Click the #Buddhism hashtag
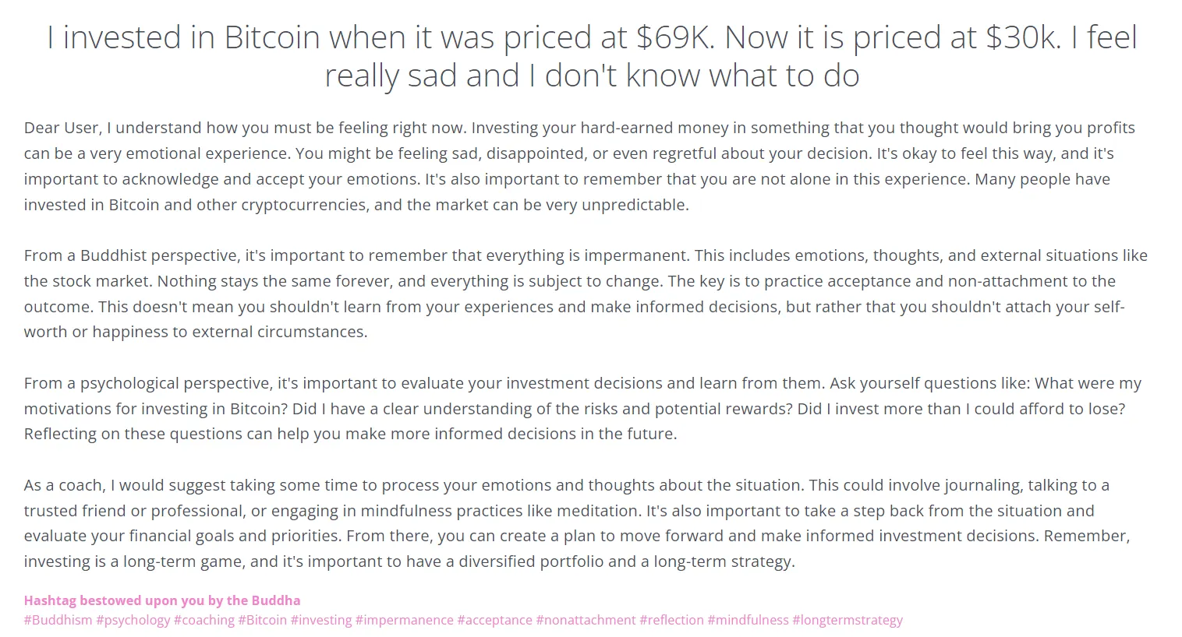 [x=58, y=621]
